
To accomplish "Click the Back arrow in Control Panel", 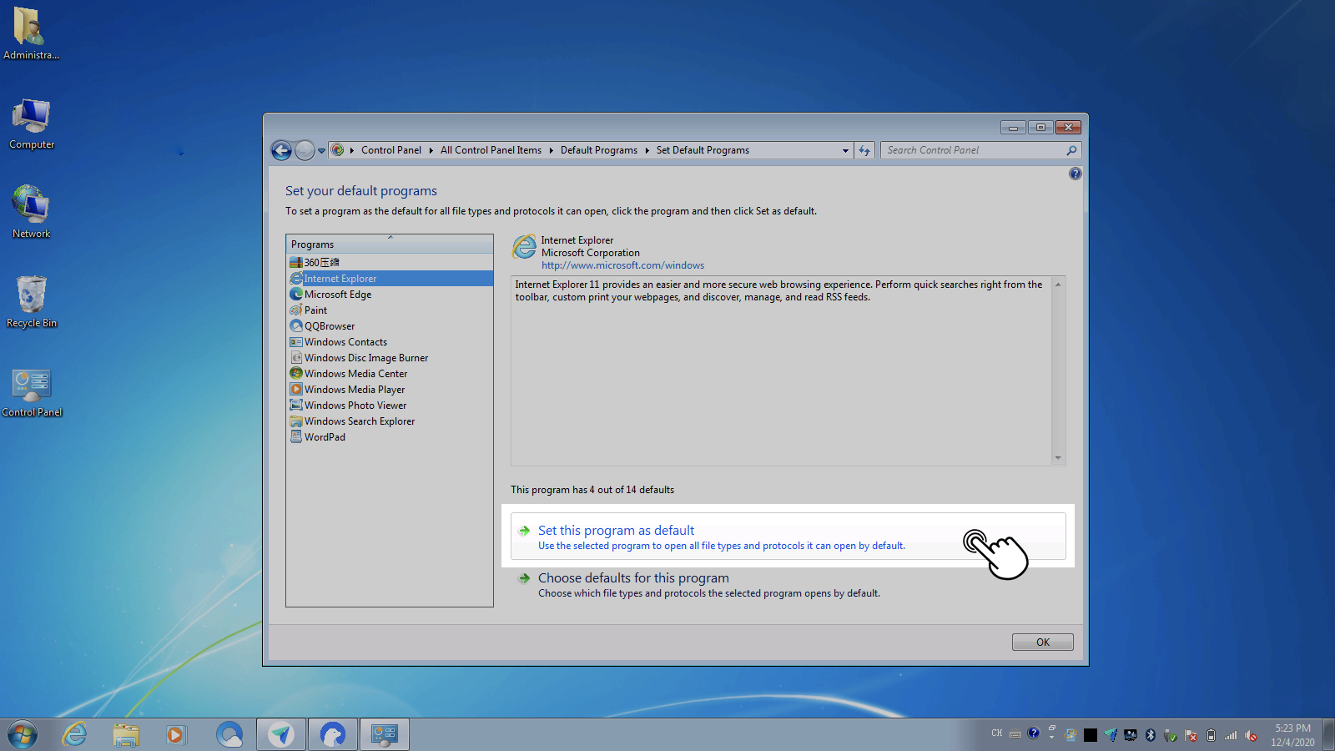I will click(x=281, y=150).
